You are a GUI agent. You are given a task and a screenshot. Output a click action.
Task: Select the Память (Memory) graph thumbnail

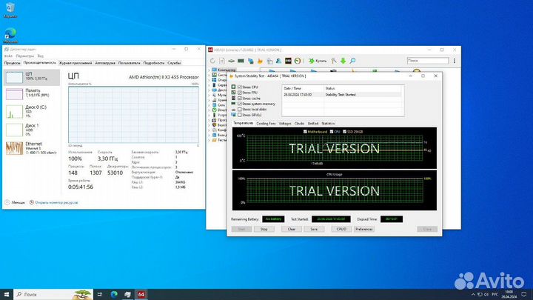coord(15,94)
